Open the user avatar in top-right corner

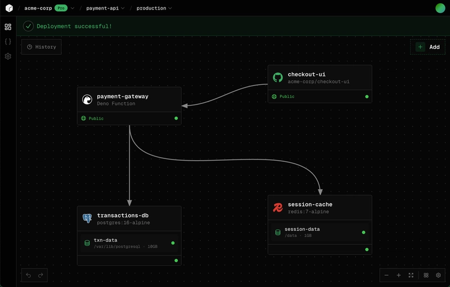440,8
